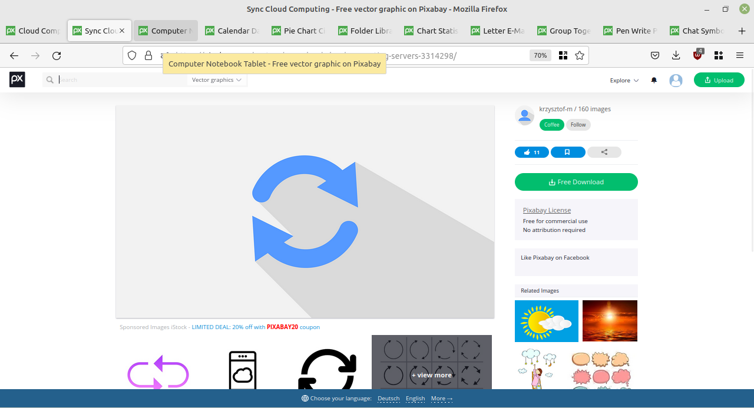Share this image via share icon

[x=604, y=152]
